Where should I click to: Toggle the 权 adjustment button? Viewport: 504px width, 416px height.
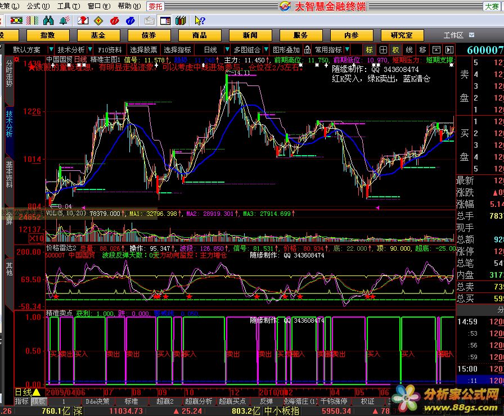pyautogui.click(x=395, y=50)
